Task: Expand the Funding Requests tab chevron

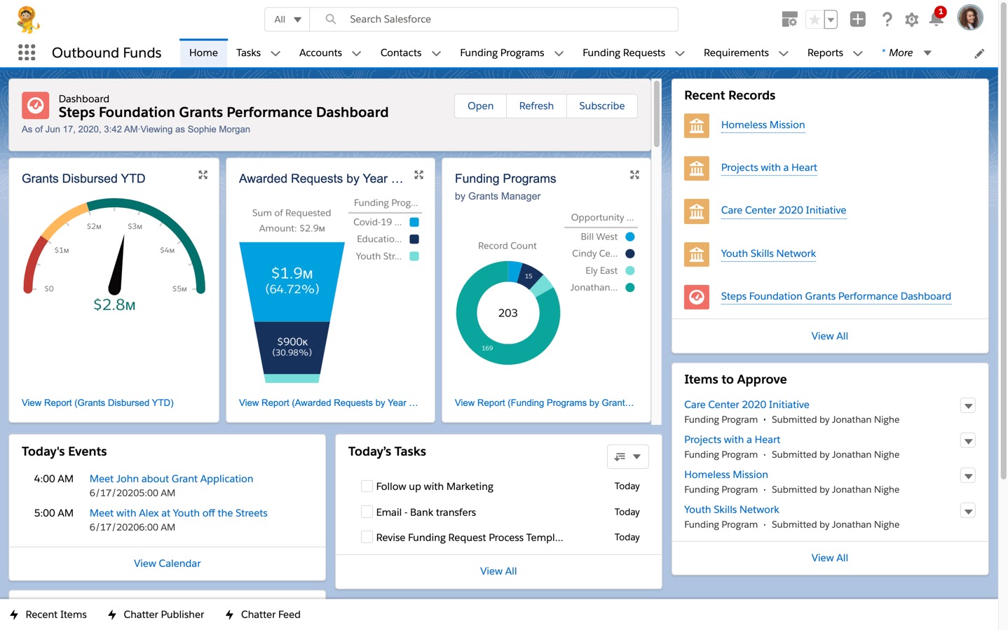Action: coord(679,53)
